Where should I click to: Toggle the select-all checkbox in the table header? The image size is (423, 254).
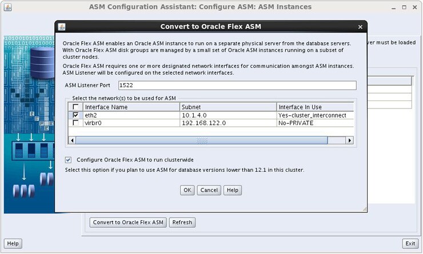pyautogui.click(x=75, y=107)
